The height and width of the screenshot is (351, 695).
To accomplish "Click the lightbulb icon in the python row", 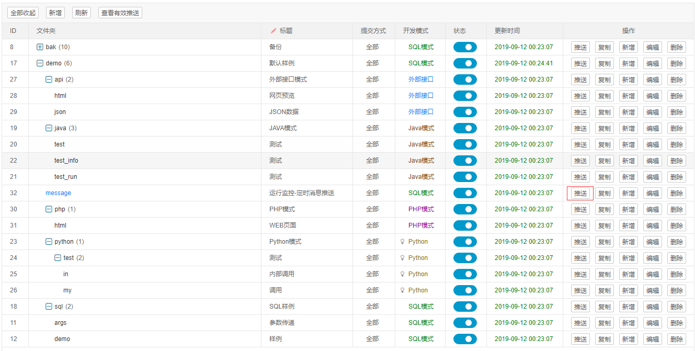I will pos(402,242).
